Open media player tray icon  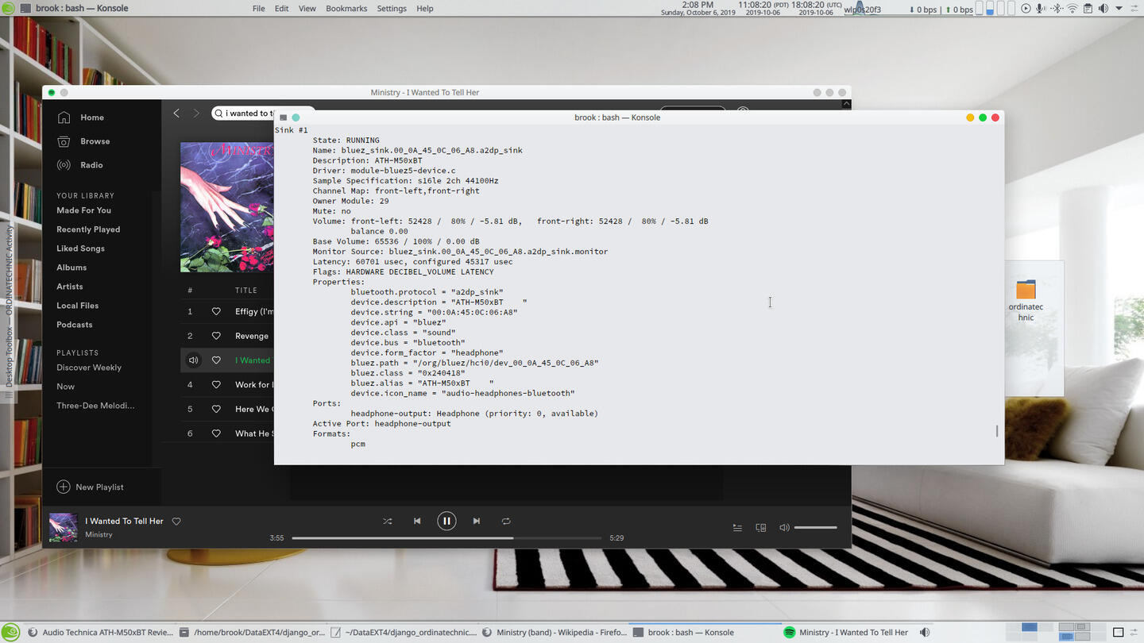click(1026, 9)
